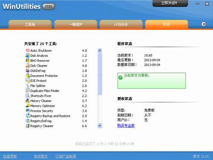Viewport: 213px width, 160px height.
Task: Click the tool list scroll down arrow
Action: click(x=100, y=125)
